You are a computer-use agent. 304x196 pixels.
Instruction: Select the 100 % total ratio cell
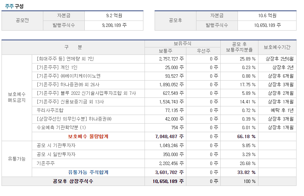pos(239,181)
